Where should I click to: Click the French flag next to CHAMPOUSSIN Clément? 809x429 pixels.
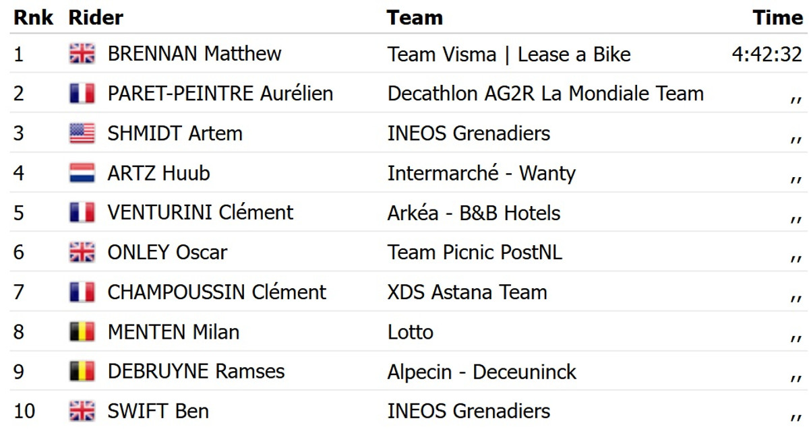tap(82, 292)
